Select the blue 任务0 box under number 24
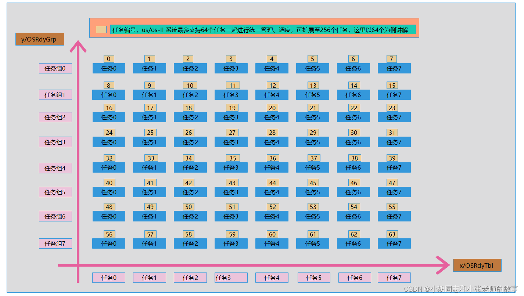This screenshot has width=524, height=296. pos(109,142)
